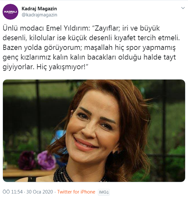Open the Kadraj Magazin display name link
This screenshot has height=198, width=188.
point(39,9)
